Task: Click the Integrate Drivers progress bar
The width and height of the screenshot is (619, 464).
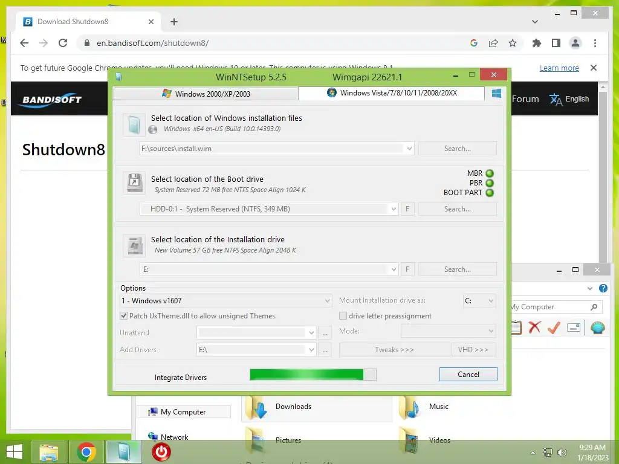Action: tap(313, 375)
